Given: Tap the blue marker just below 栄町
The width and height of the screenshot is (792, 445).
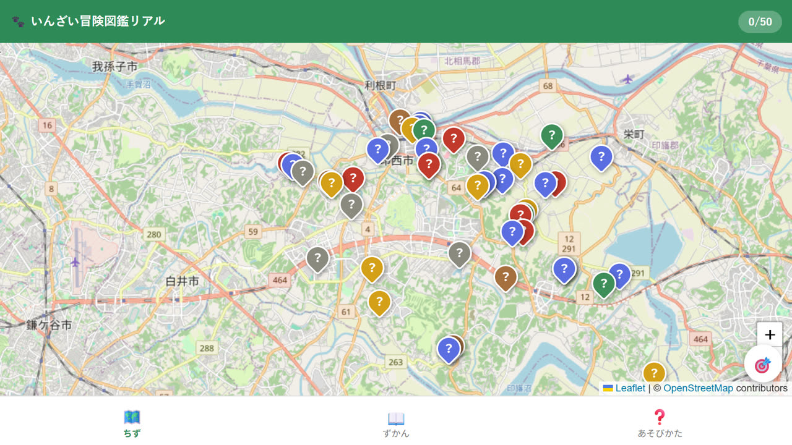Looking at the screenshot, I should click(601, 158).
